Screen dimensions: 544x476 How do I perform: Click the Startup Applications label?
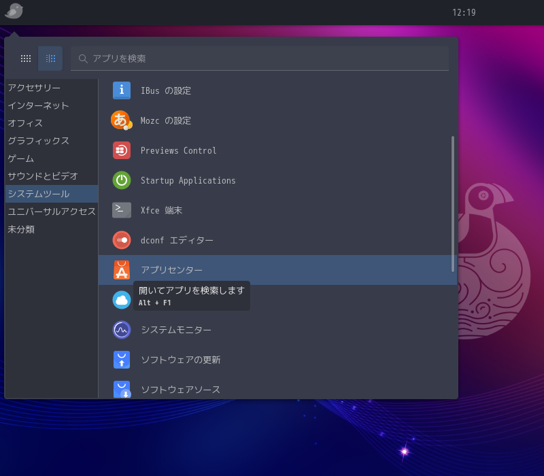(188, 180)
